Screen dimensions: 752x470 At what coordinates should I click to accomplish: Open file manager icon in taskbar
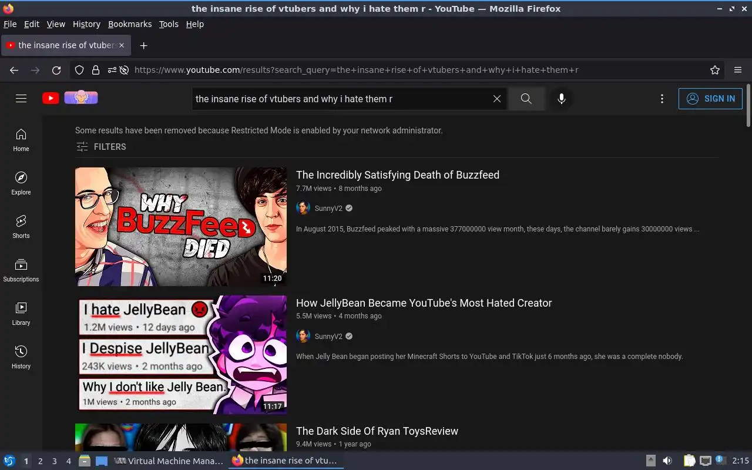pyautogui.click(x=85, y=461)
